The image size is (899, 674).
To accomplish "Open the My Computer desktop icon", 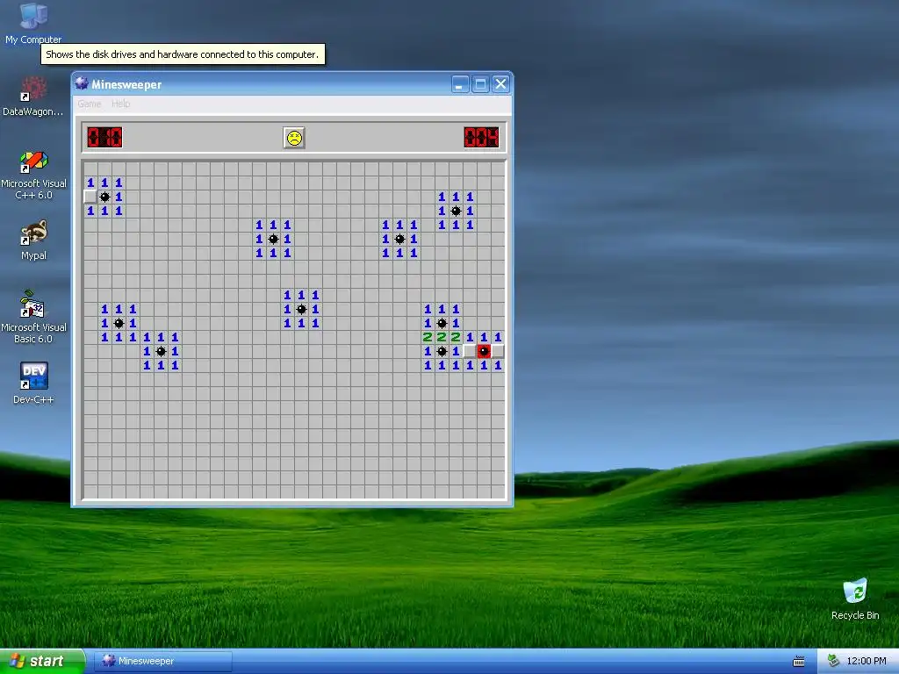I will 33,23.
